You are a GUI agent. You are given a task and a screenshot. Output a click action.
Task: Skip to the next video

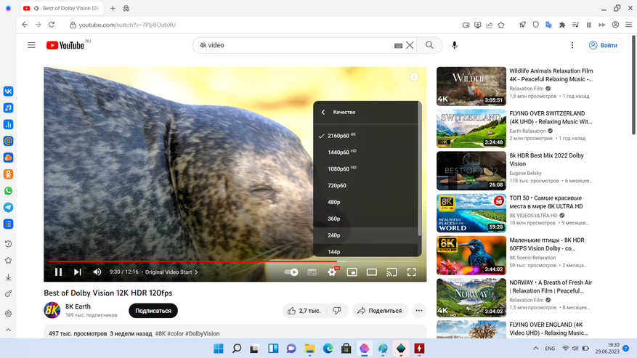78,272
